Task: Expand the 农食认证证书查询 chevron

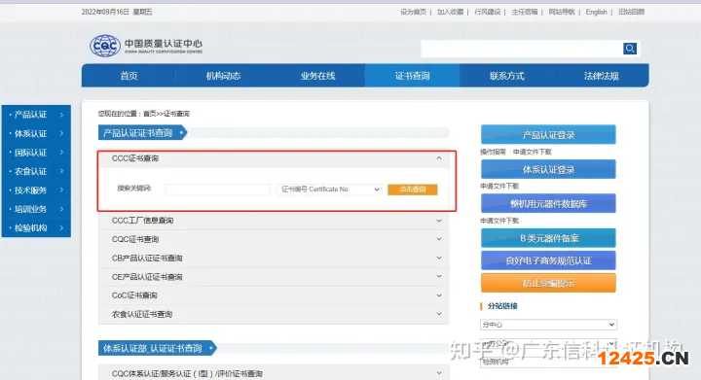Action: coord(439,314)
